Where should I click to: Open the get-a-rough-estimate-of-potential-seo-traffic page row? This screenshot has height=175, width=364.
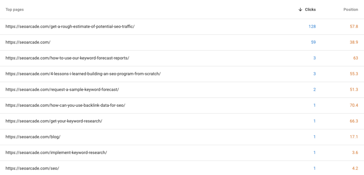coord(182,27)
